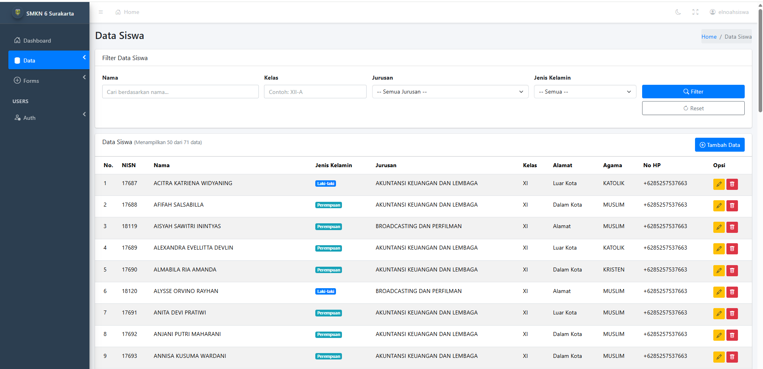Viewport: 763px width, 369px height.
Task: Click the blue Filter button
Action: coord(693,92)
